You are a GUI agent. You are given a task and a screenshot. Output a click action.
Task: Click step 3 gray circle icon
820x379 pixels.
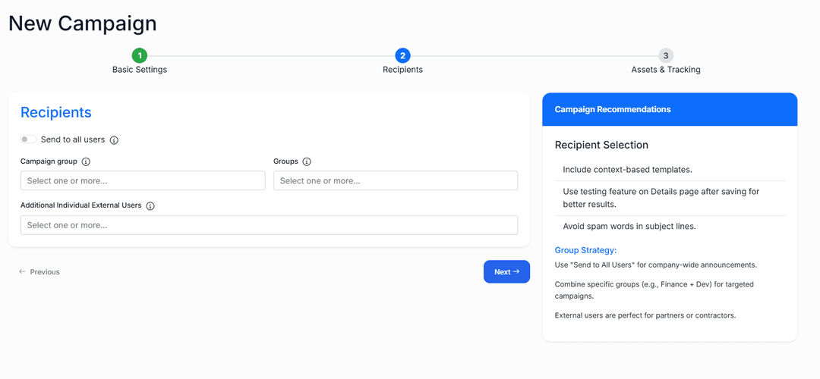tap(666, 55)
